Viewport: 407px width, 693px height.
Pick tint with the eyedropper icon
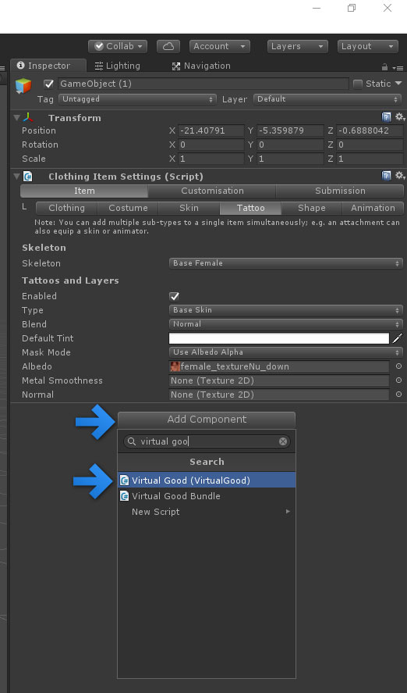click(x=398, y=338)
